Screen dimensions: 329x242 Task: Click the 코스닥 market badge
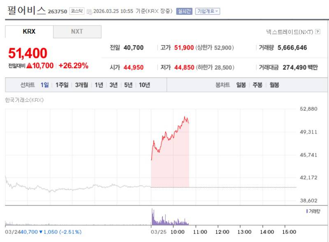tap(76, 11)
